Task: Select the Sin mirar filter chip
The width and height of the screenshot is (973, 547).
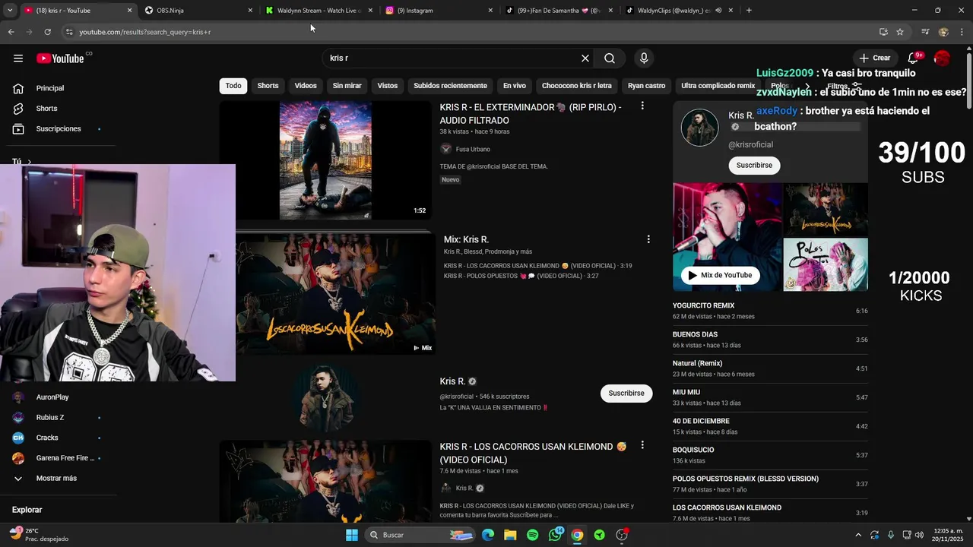Action: coord(347,86)
